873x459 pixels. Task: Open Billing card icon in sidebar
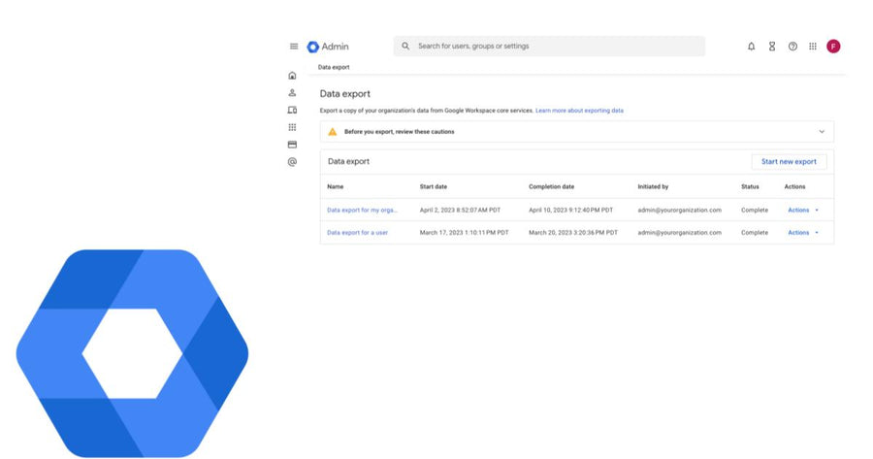tap(292, 145)
